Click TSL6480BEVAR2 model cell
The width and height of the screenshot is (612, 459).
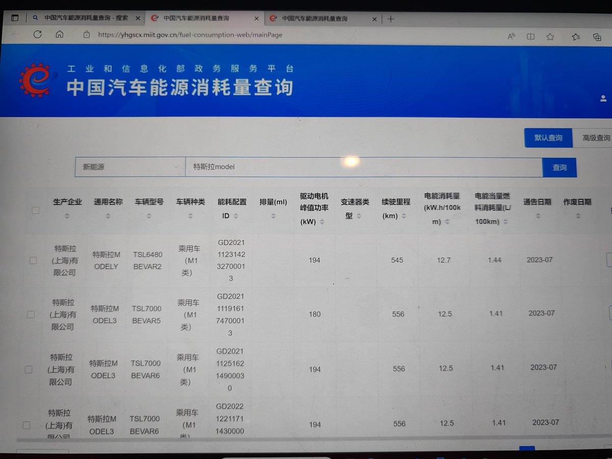[148, 260]
